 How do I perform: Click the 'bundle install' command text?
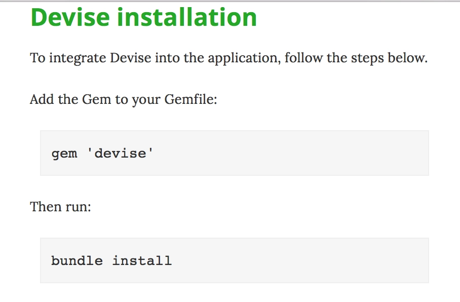tap(111, 260)
